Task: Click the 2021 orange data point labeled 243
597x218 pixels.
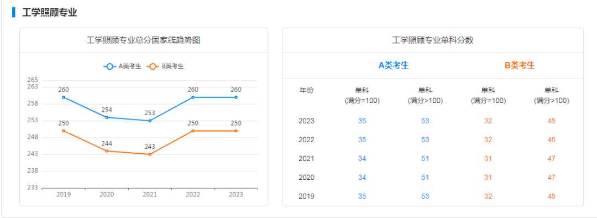Action: coord(150,154)
